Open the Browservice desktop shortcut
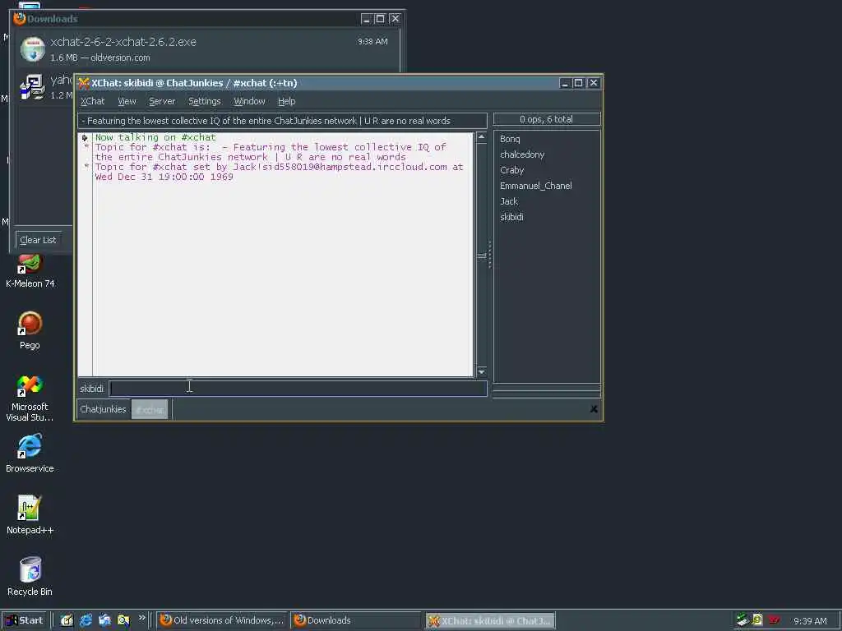This screenshot has width=842, height=631. [x=30, y=454]
